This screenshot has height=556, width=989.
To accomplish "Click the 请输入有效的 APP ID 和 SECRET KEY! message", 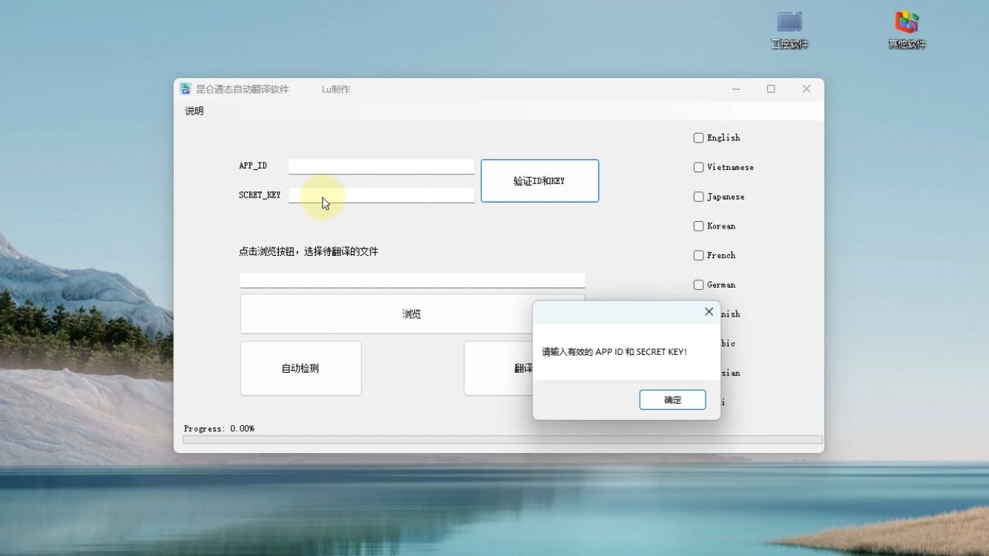I will (615, 352).
